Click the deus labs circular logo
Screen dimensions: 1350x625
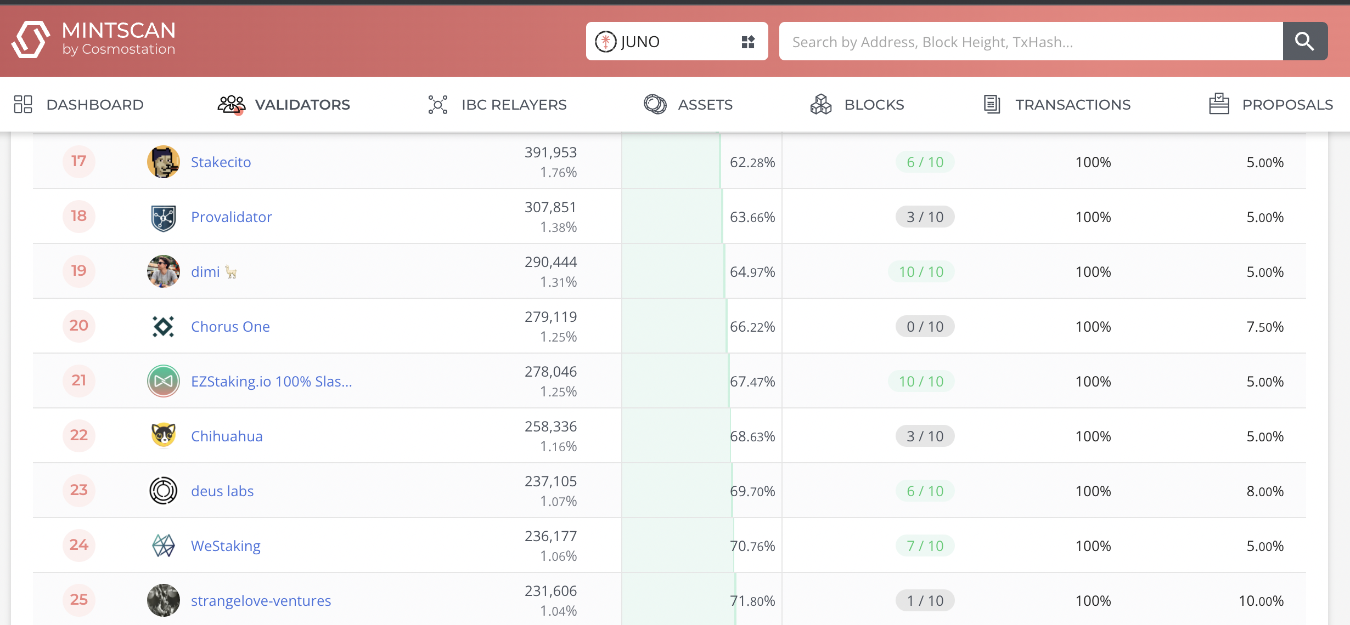(164, 491)
